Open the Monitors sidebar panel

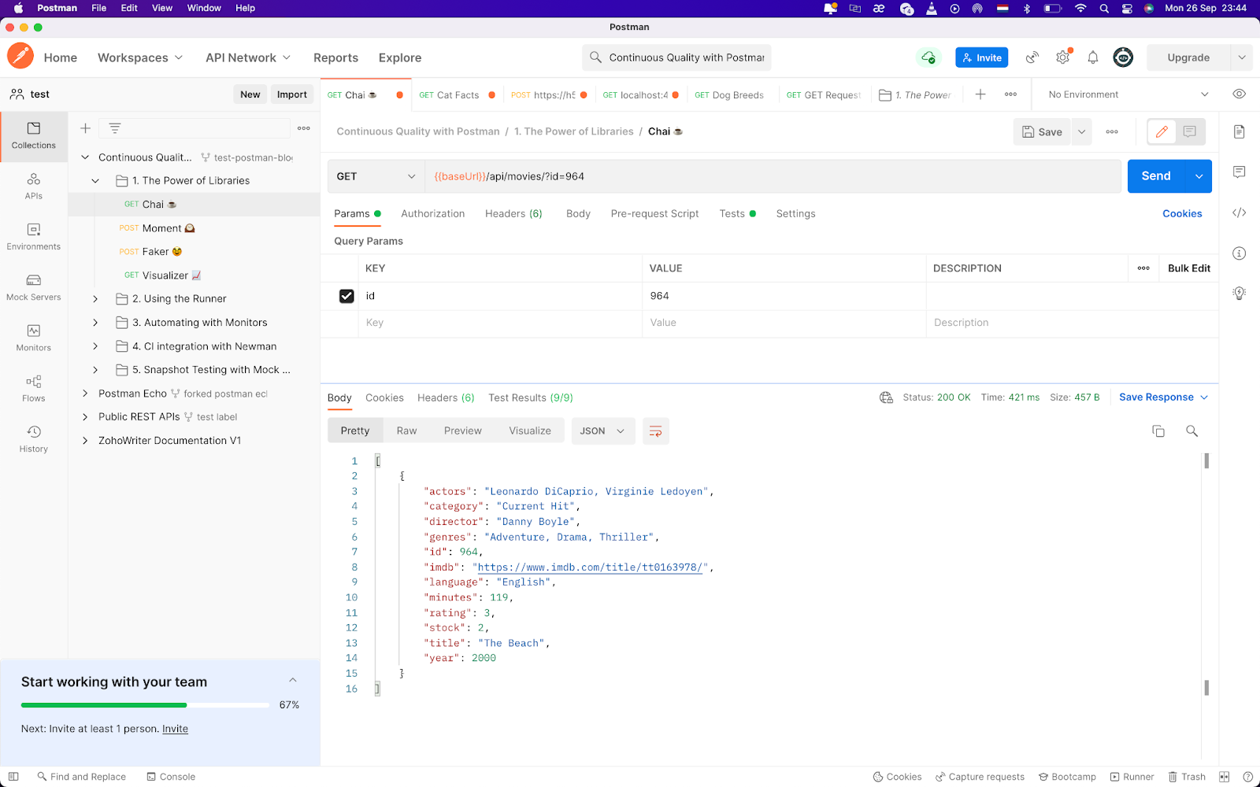(x=34, y=338)
